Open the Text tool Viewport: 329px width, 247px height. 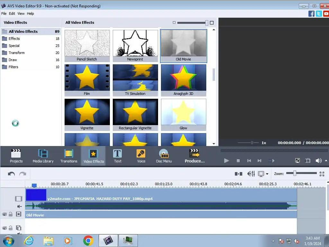point(118,156)
